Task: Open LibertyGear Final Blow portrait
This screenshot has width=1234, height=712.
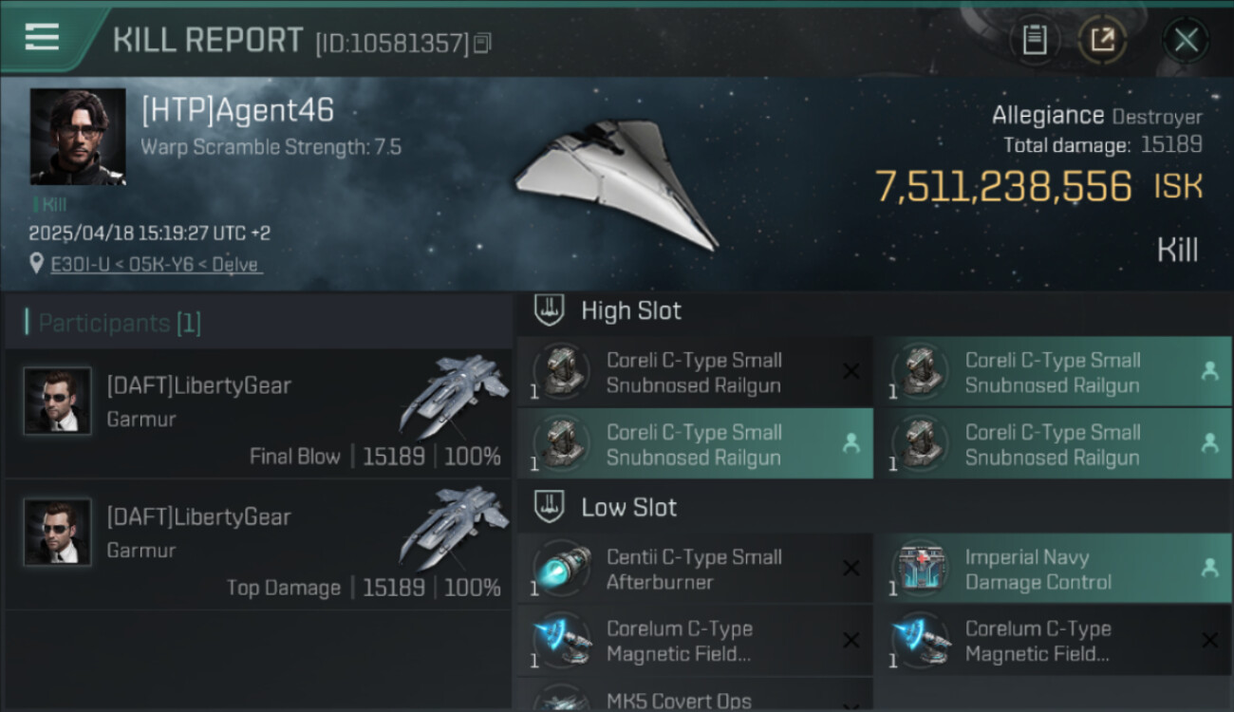Action: point(58,402)
